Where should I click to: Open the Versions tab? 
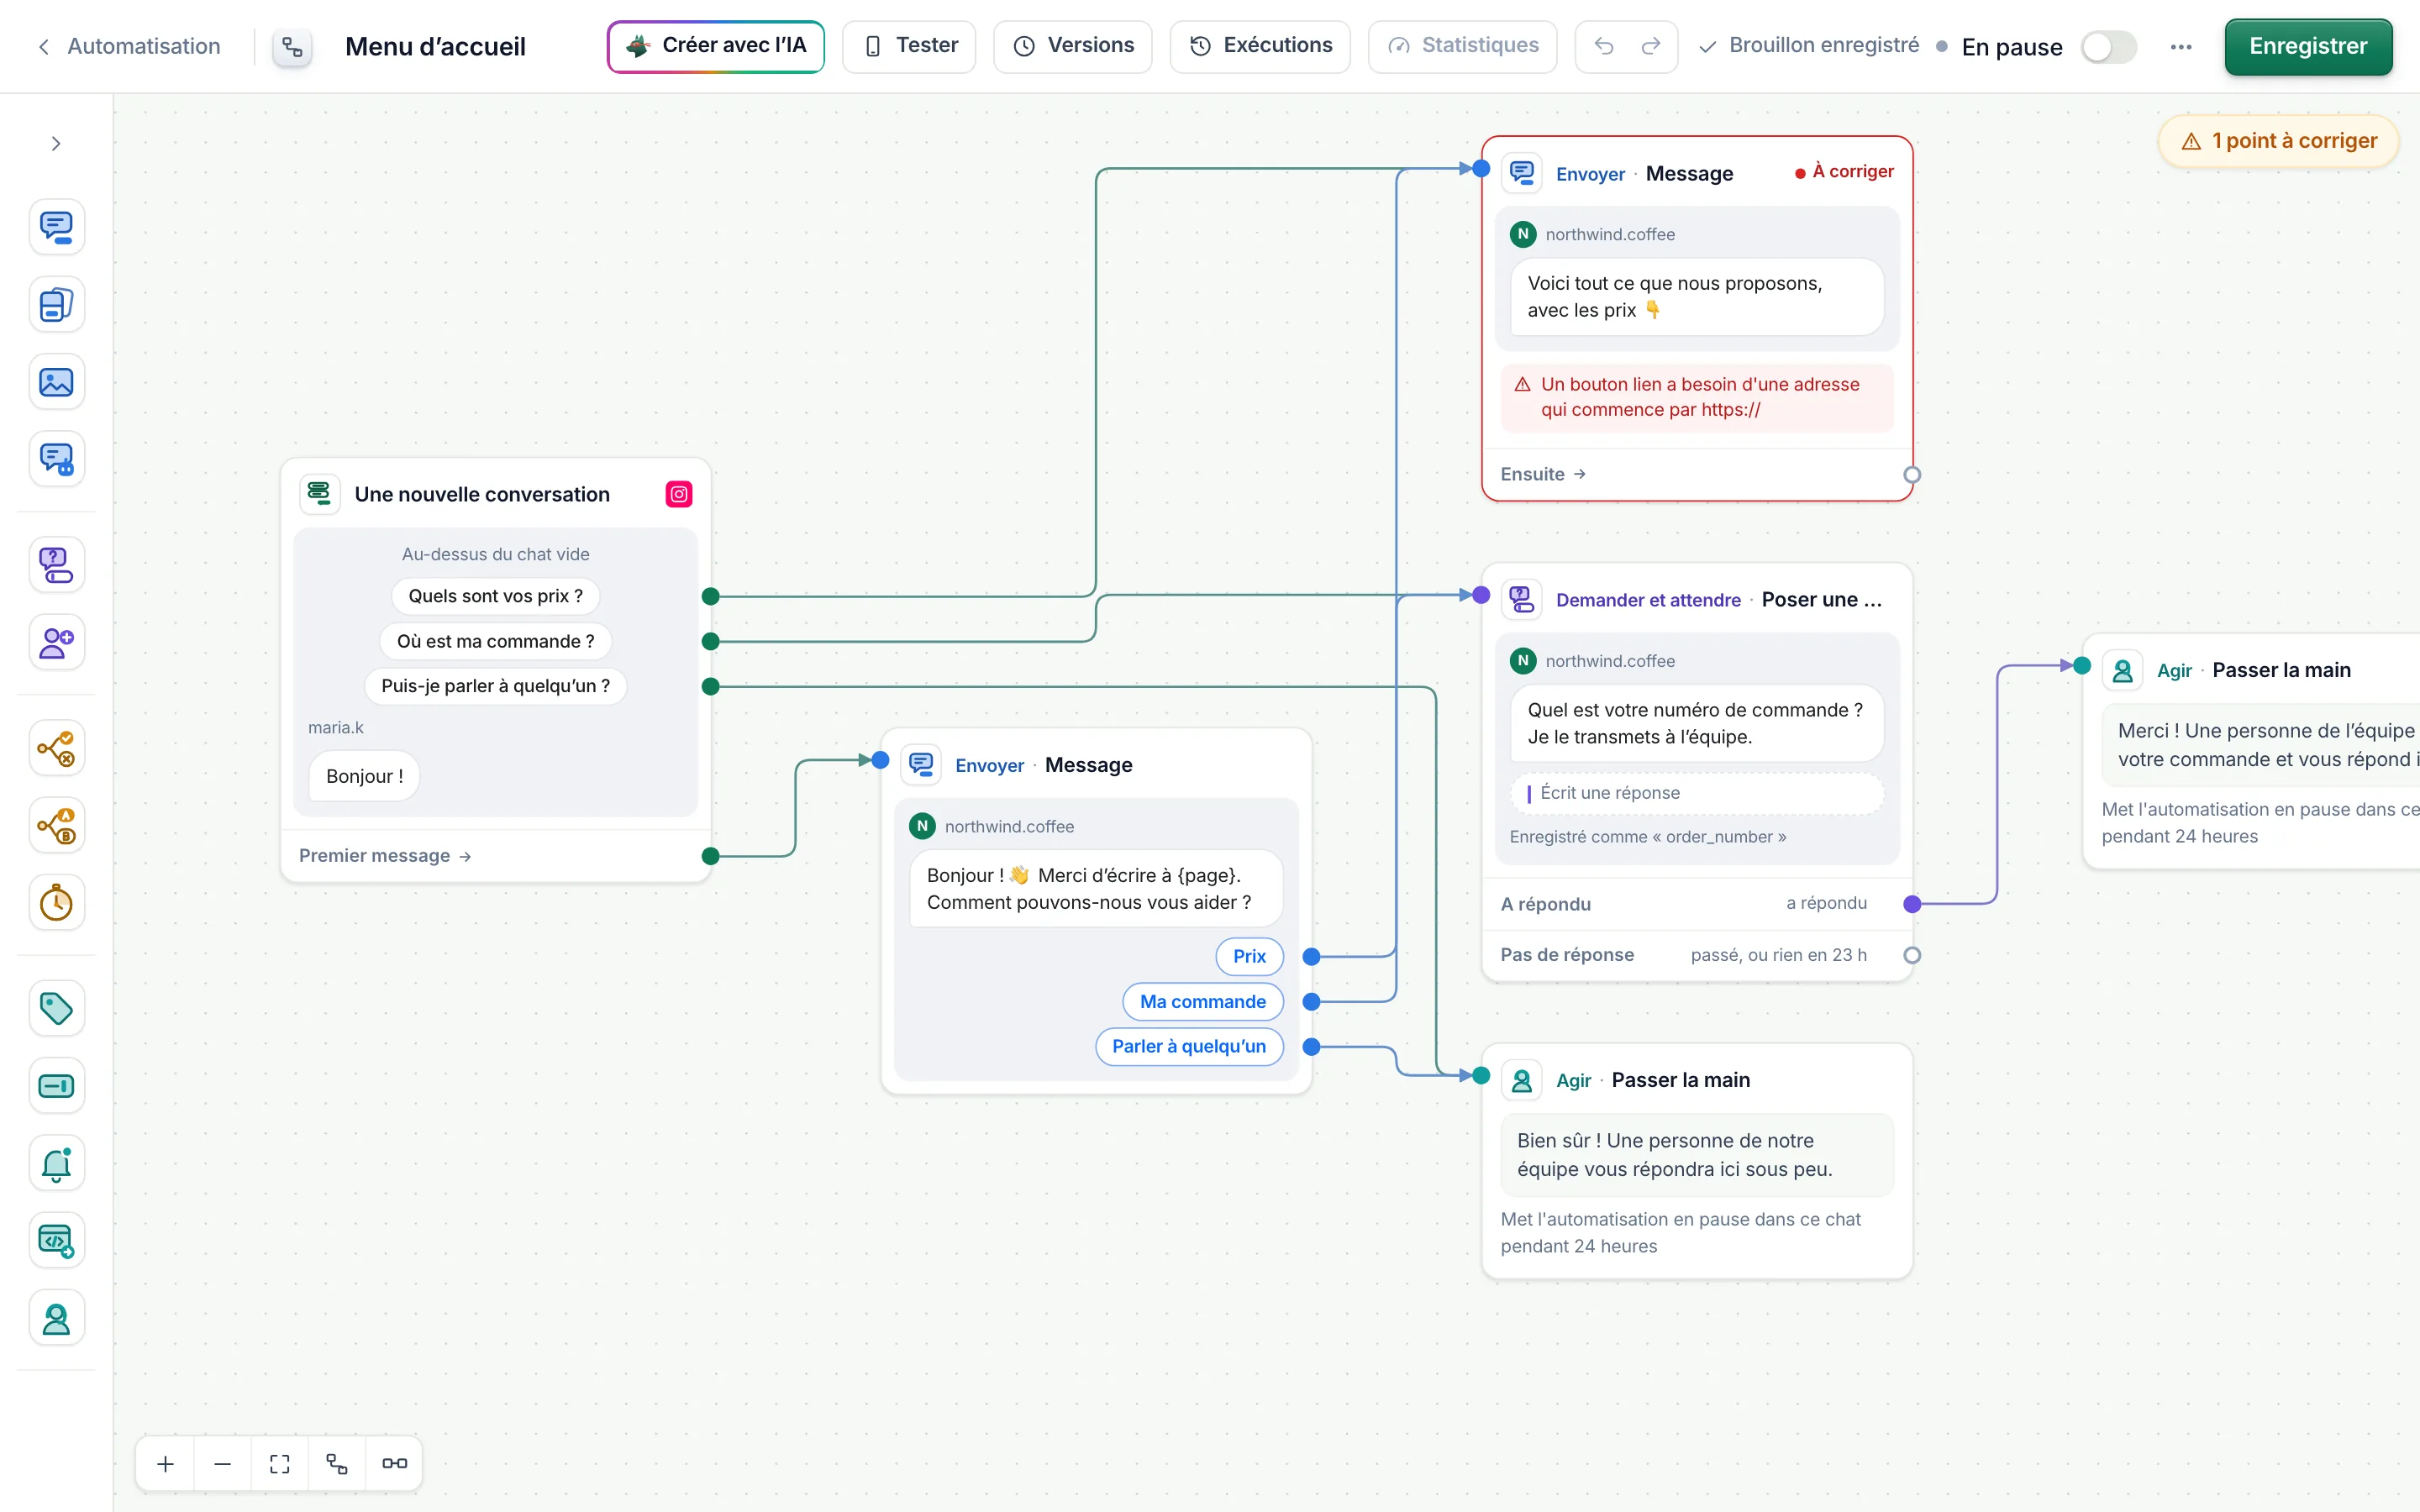pyautogui.click(x=1073, y=46)
